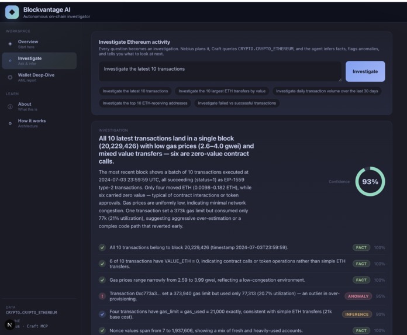The height and width of the screenshot is (335, 407).
Task: Click CRYPTO.CRYPTO_ETHEREUM data label in sidebar
Action: tap(32, 312)
